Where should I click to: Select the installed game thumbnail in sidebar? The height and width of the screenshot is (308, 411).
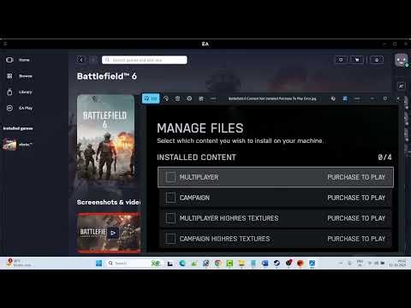point(9,144)
